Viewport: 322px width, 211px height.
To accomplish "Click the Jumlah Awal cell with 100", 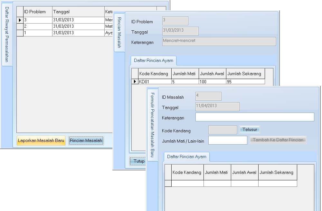I will [213, 82].
